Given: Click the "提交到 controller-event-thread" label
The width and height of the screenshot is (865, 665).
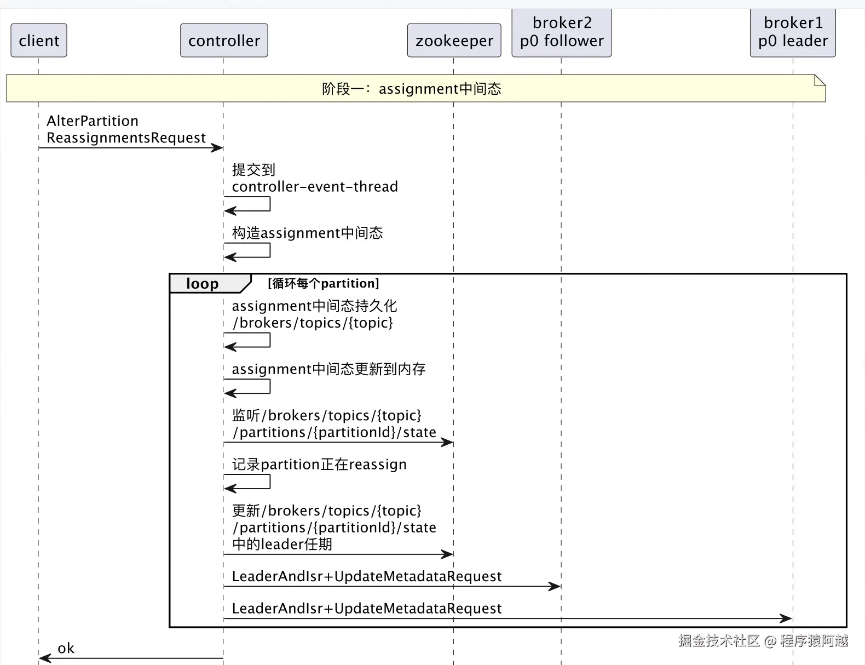Looking at the screenshot, I should point(315,178).
